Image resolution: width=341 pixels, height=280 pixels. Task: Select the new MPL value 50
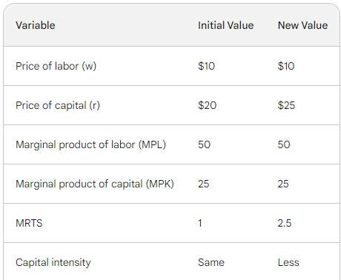click(284, 144)
